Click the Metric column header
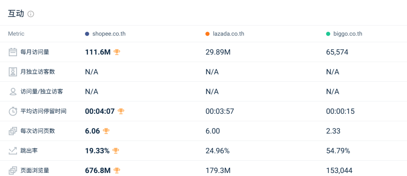 pos(16,34)
